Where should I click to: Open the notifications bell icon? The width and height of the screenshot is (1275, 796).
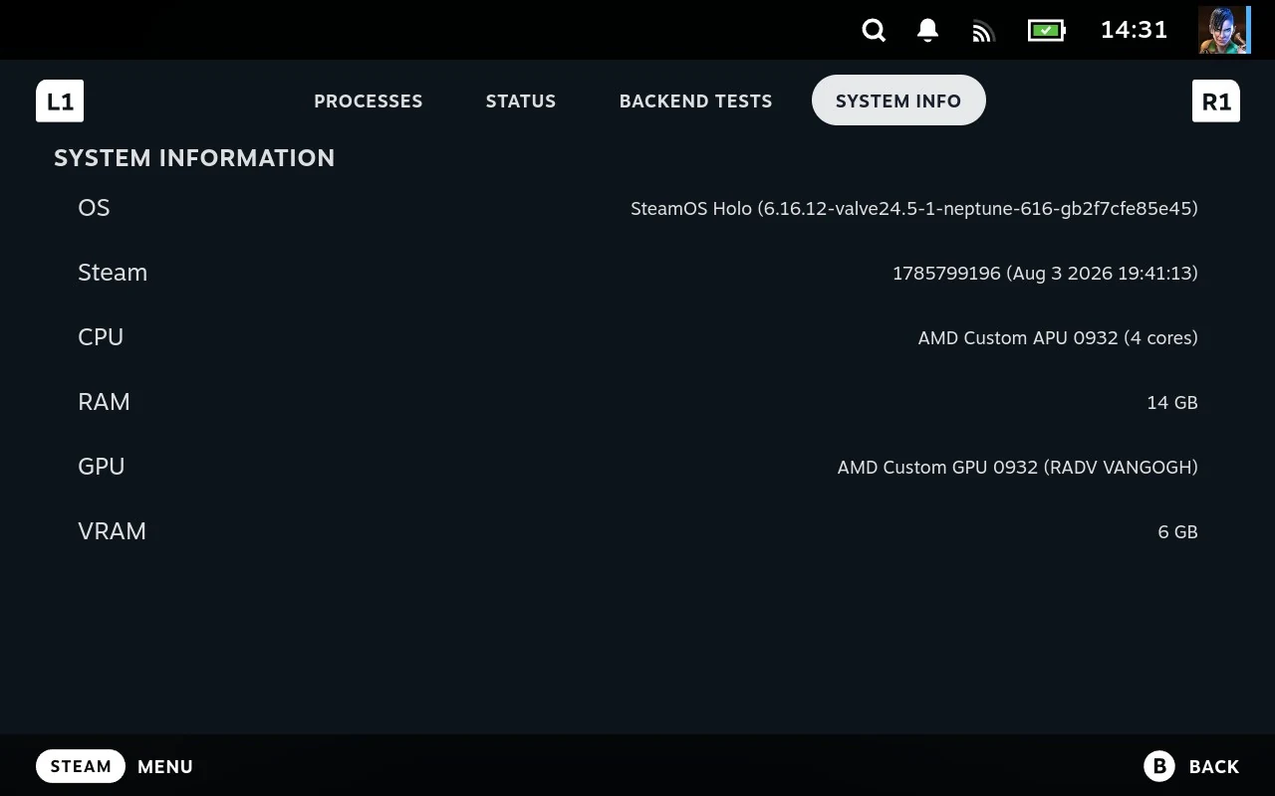(927, 31)
